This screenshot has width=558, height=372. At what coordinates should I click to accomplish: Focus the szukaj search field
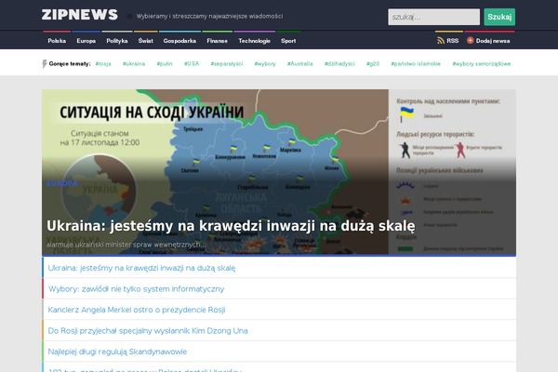click(x=433, y=17)
